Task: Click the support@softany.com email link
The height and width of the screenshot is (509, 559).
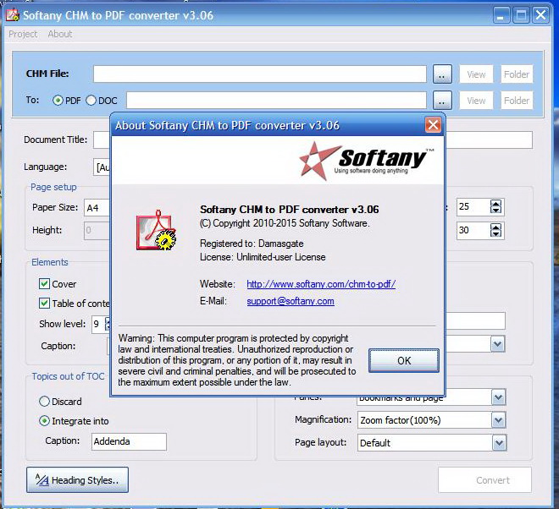Action: coord(291,301)
